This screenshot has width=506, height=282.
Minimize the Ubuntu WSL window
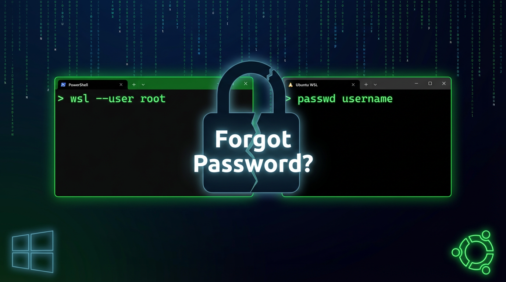point(416,84)
